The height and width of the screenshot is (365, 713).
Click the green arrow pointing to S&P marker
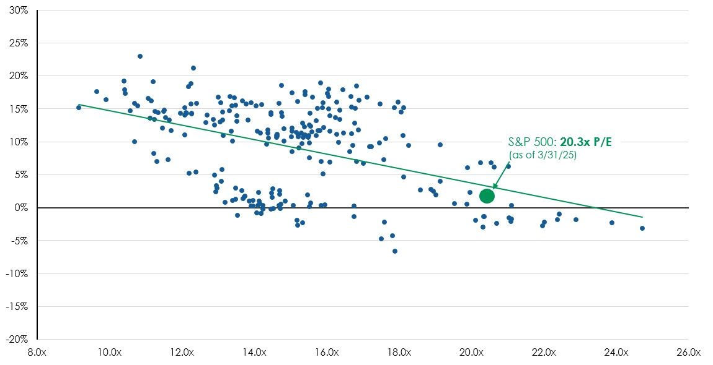[x=502, y=173]
